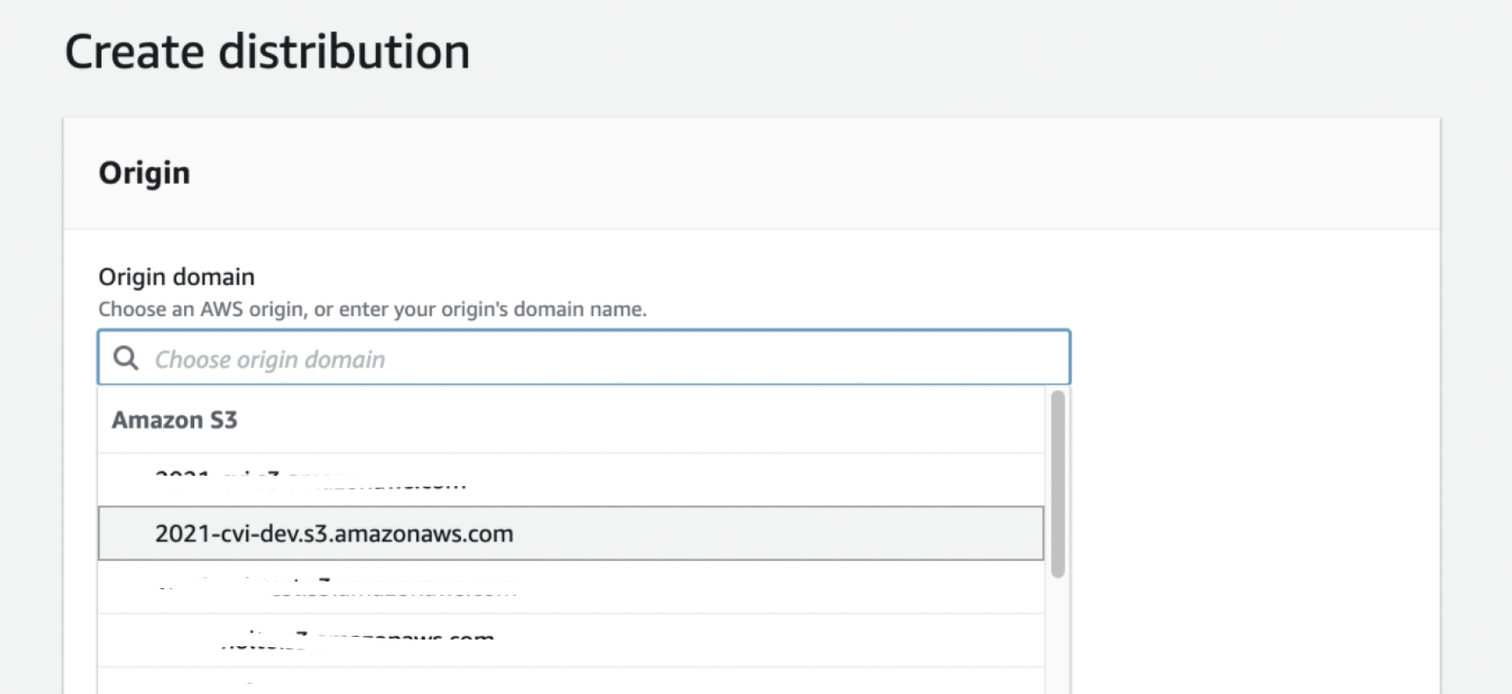Click the 'Choose an AWS origin' help text

tap(372, 309)
